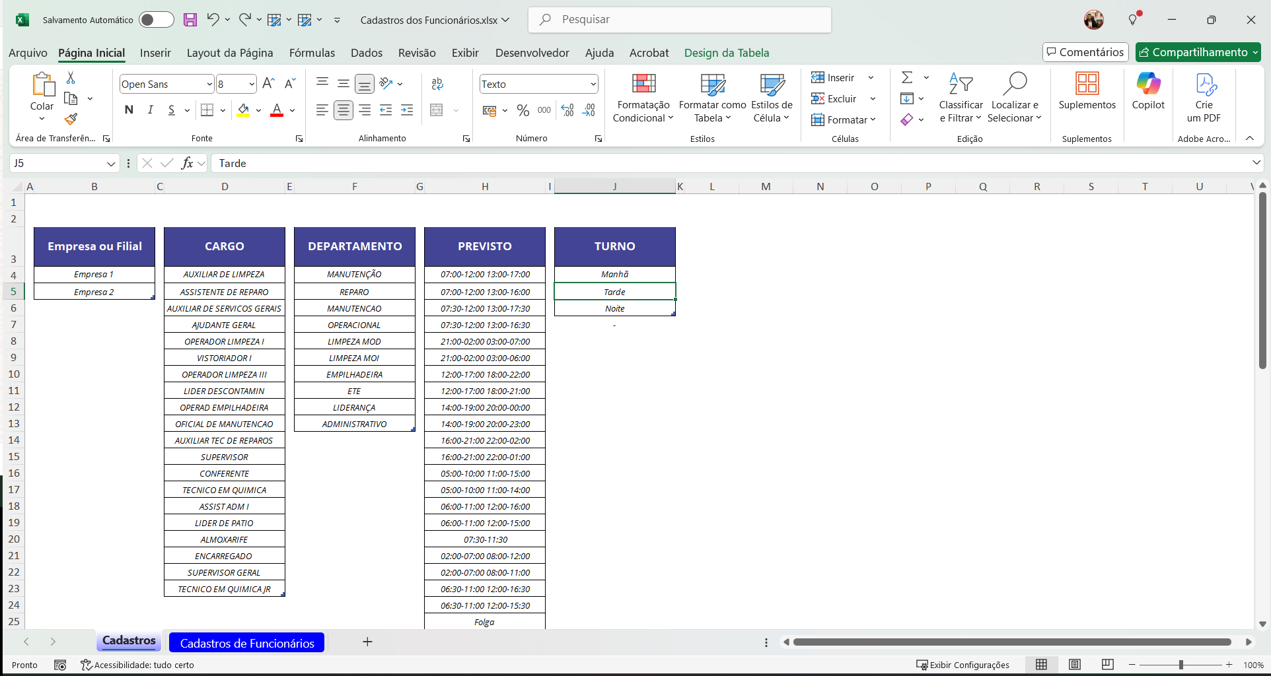Click the Save floppy disk icon
The image size is (1271, 676).
click(x=190, y=20)
